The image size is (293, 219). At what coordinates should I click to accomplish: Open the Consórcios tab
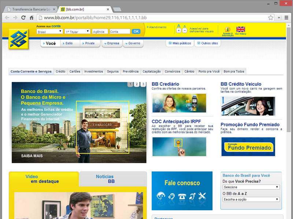click(173, 72)
